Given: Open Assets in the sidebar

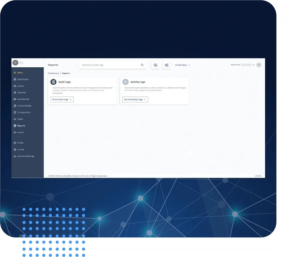Looking at the screenshot, I should point(19,86).
